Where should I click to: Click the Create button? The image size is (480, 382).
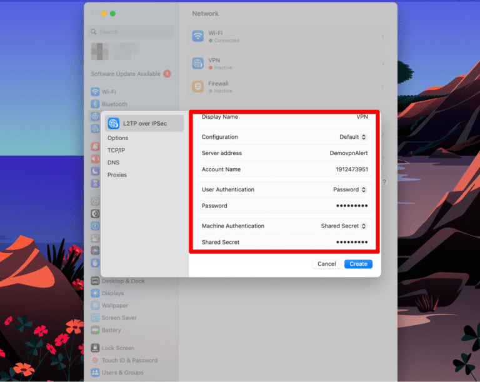click(x=358, y=264)
